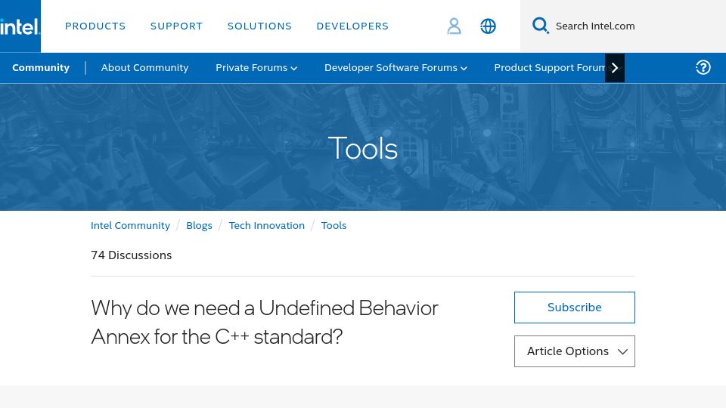Follow the Tech Innovation breadcrumb

(x=267, y=225)
